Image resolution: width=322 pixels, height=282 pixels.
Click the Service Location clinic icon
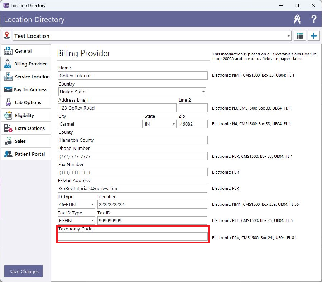[8, 77]
